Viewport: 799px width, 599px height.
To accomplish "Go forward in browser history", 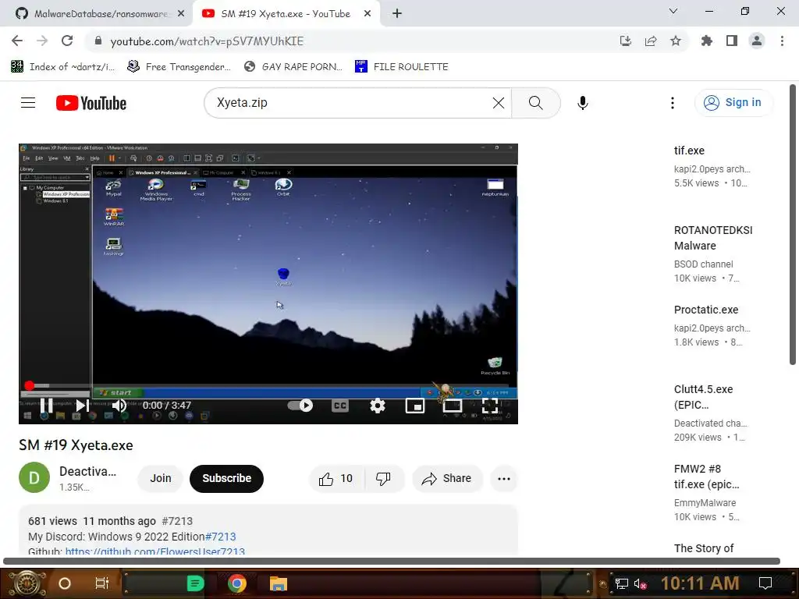I will (42, 41).
